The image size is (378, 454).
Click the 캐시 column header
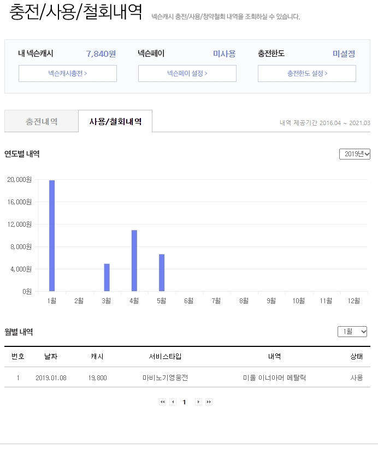pos(97,356)
